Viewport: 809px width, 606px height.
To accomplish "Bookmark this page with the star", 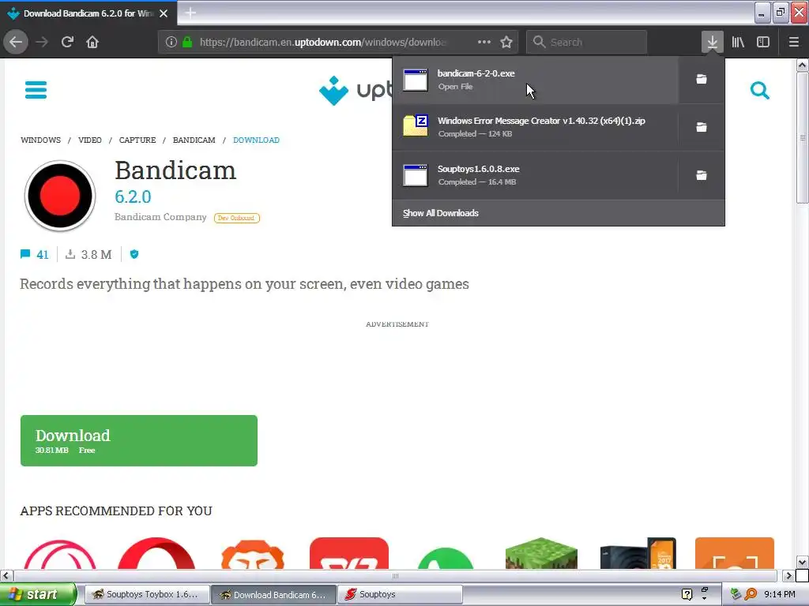I will click(x=506, y=42).
